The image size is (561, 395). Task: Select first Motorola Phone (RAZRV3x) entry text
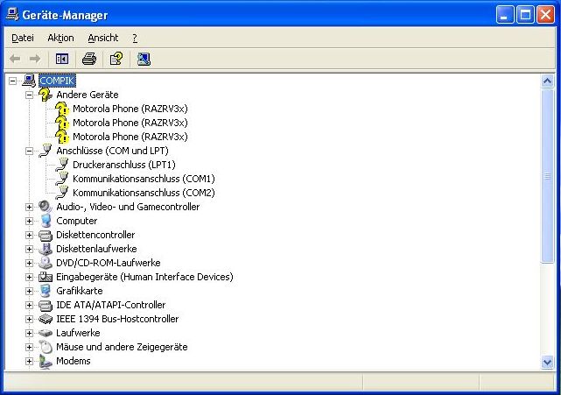130,109
